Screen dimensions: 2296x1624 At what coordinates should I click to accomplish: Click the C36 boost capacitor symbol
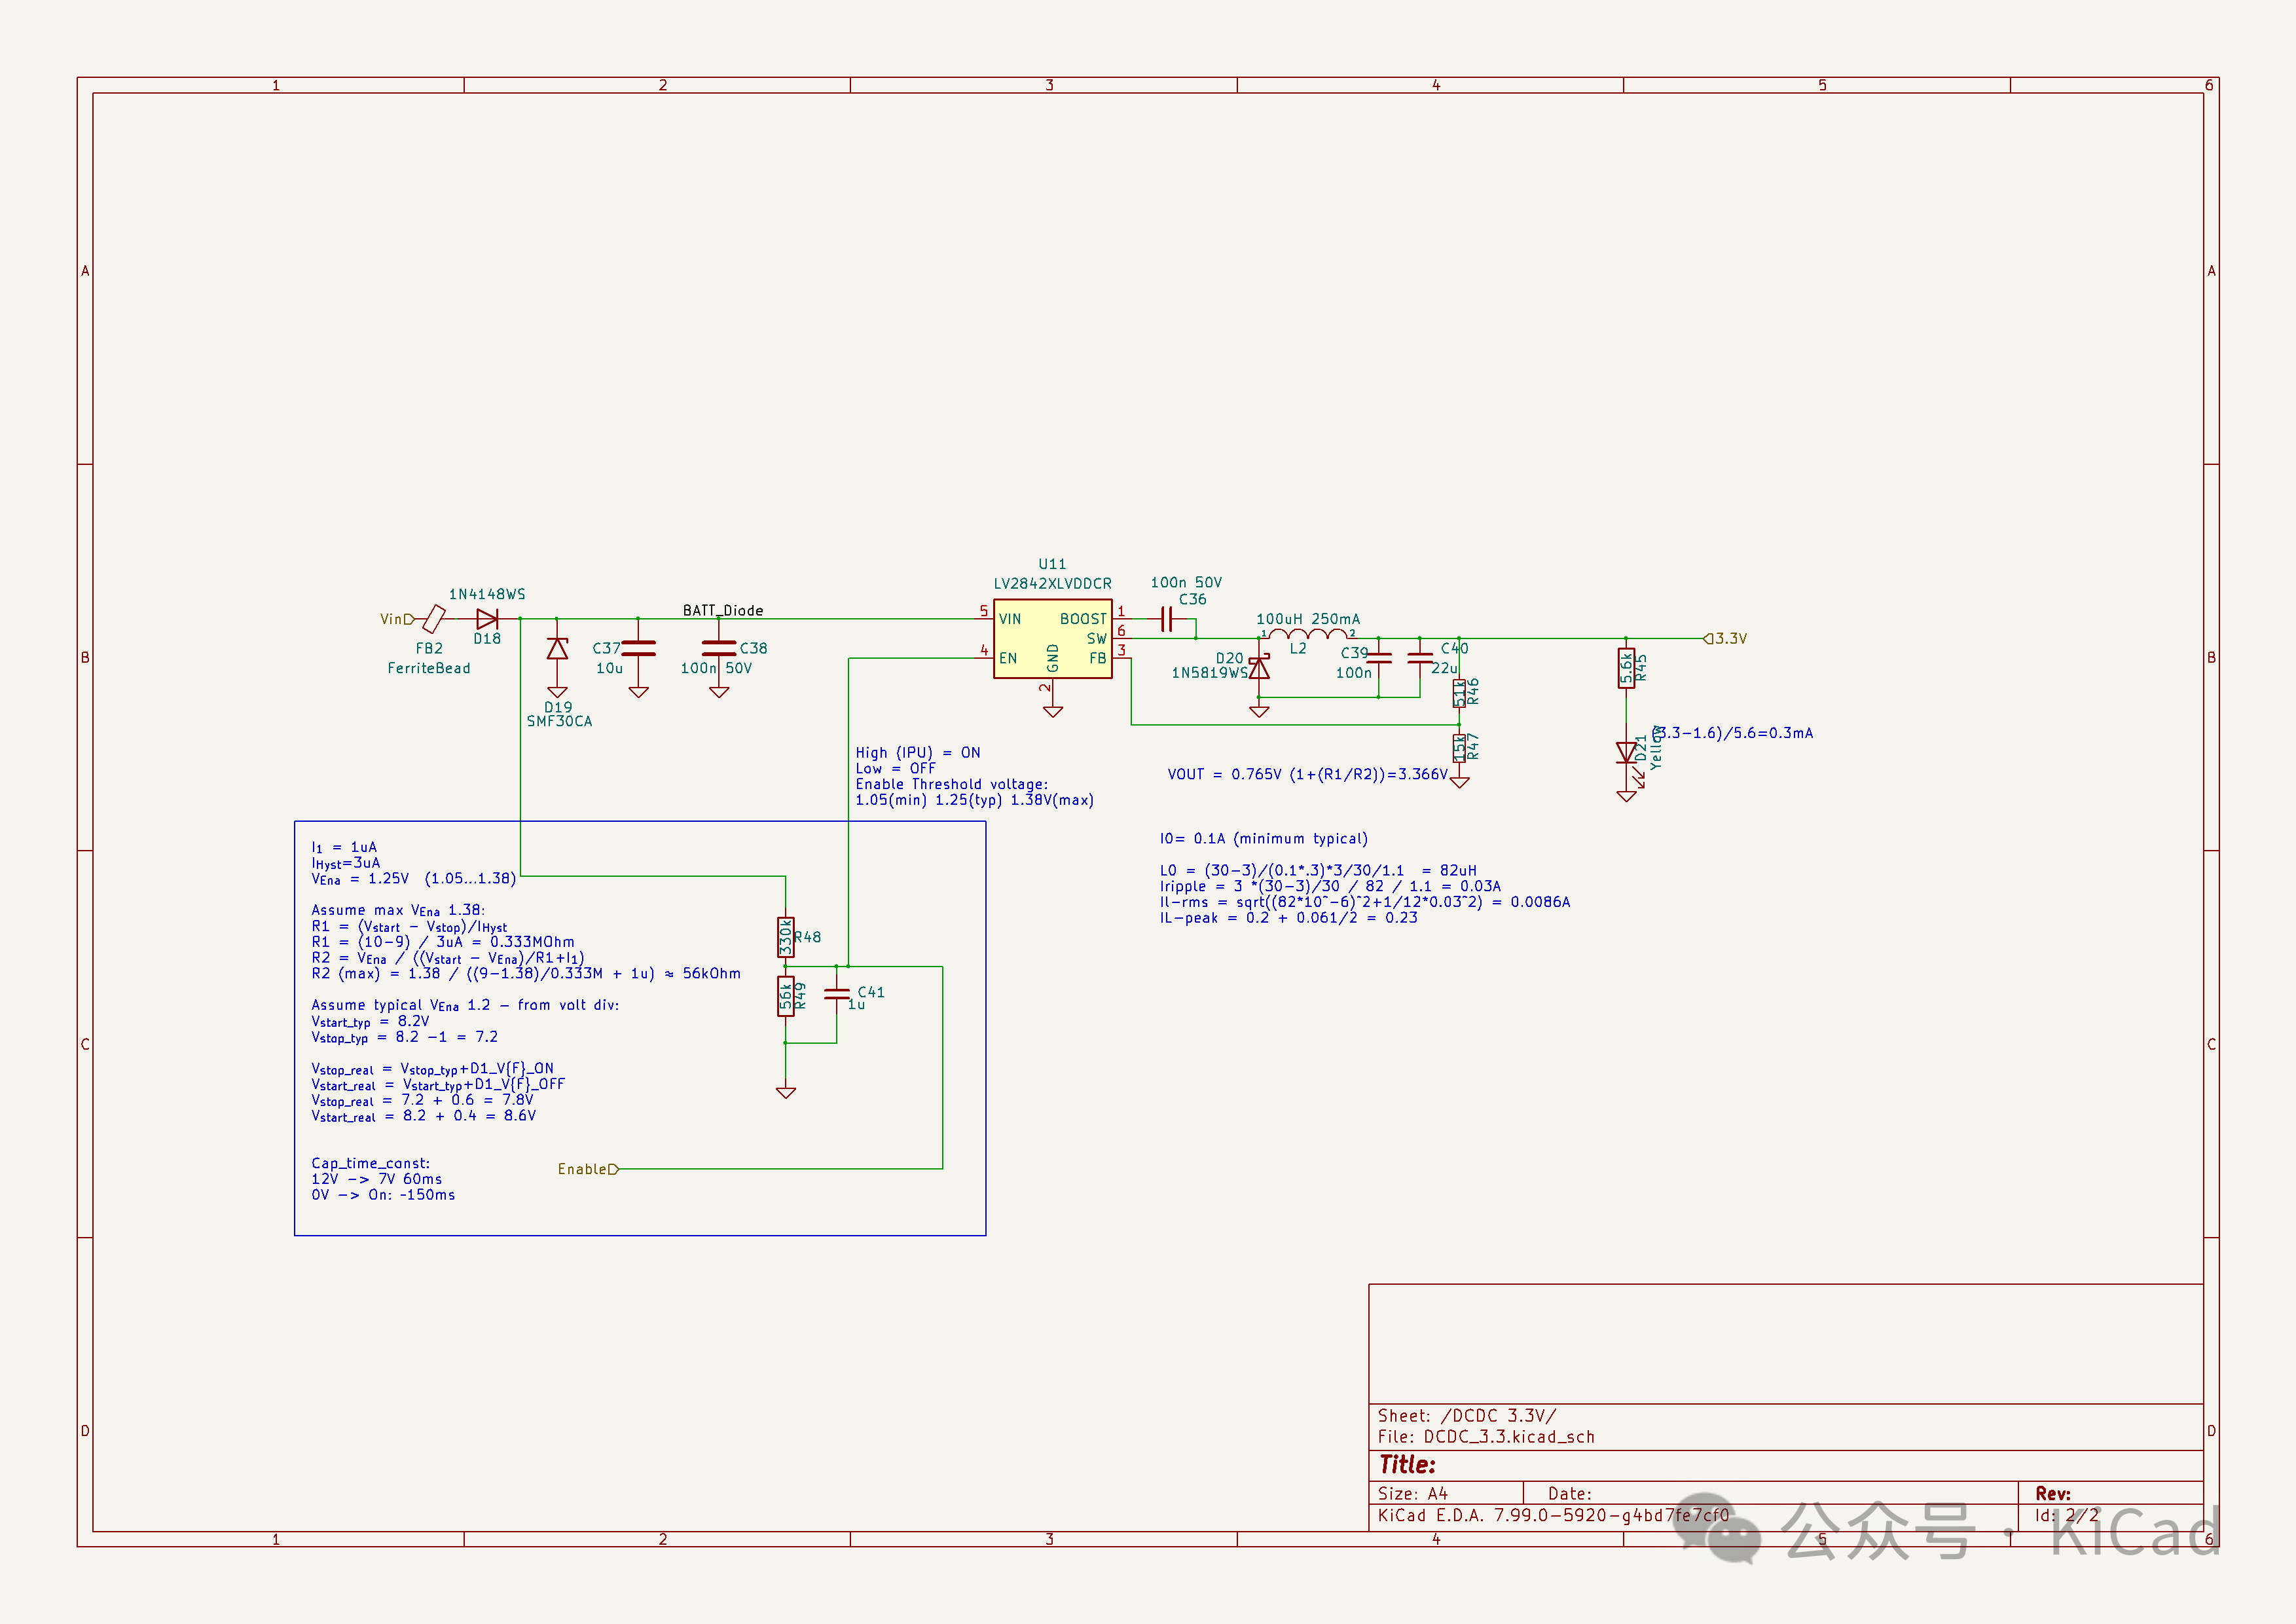click(1166, 619)
